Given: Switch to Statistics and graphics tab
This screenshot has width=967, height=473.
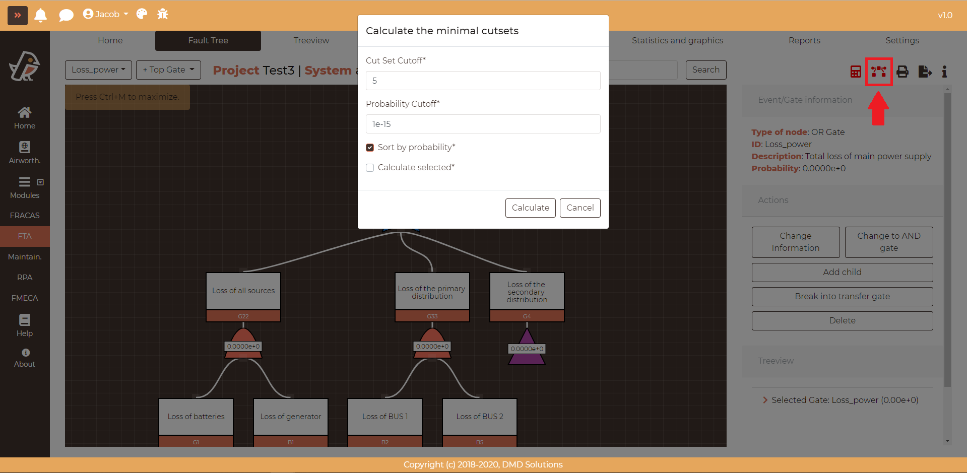Looking at the screenshot, I should pyautogui.click(x=677, y=40).
